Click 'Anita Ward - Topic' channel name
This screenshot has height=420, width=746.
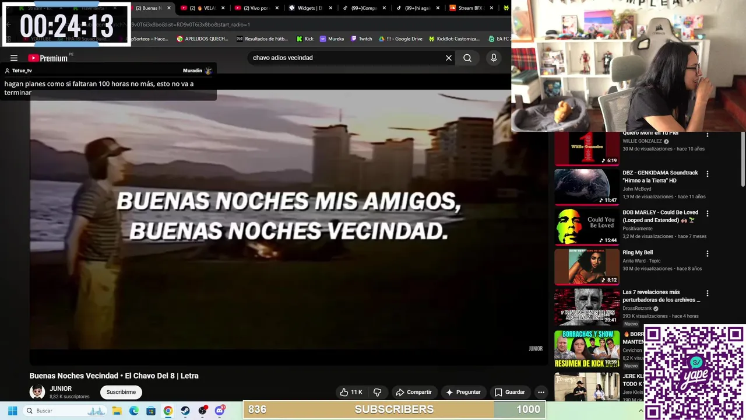[643, 261]
